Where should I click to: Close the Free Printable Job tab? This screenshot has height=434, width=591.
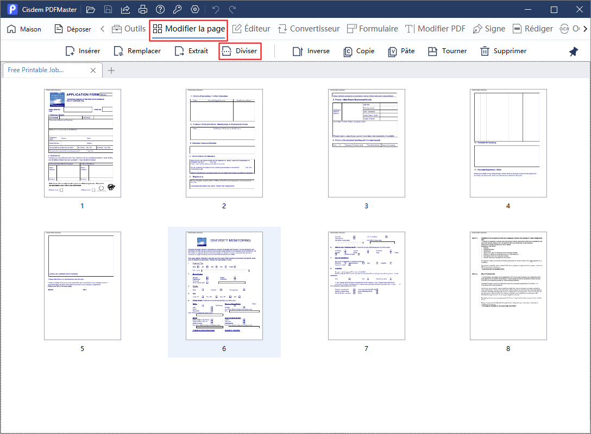point(93,71)
